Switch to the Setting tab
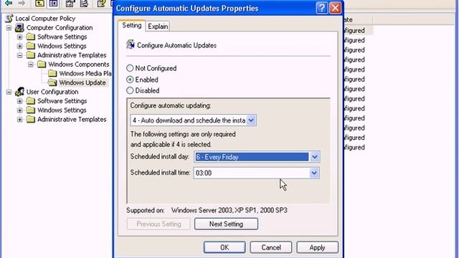The height and width of the screenshot is (258, 459). click(132, 26)
